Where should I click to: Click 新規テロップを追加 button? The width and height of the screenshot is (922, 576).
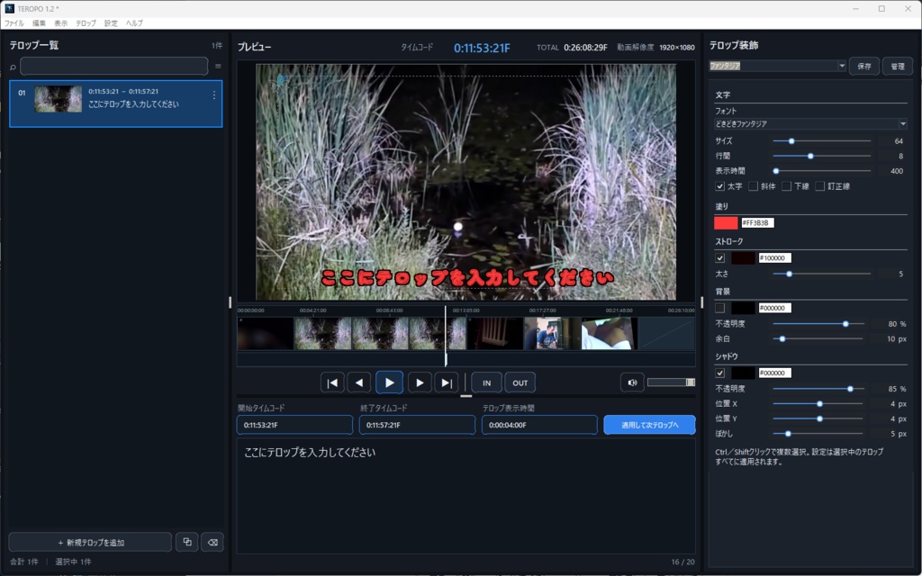coord(91,542)
